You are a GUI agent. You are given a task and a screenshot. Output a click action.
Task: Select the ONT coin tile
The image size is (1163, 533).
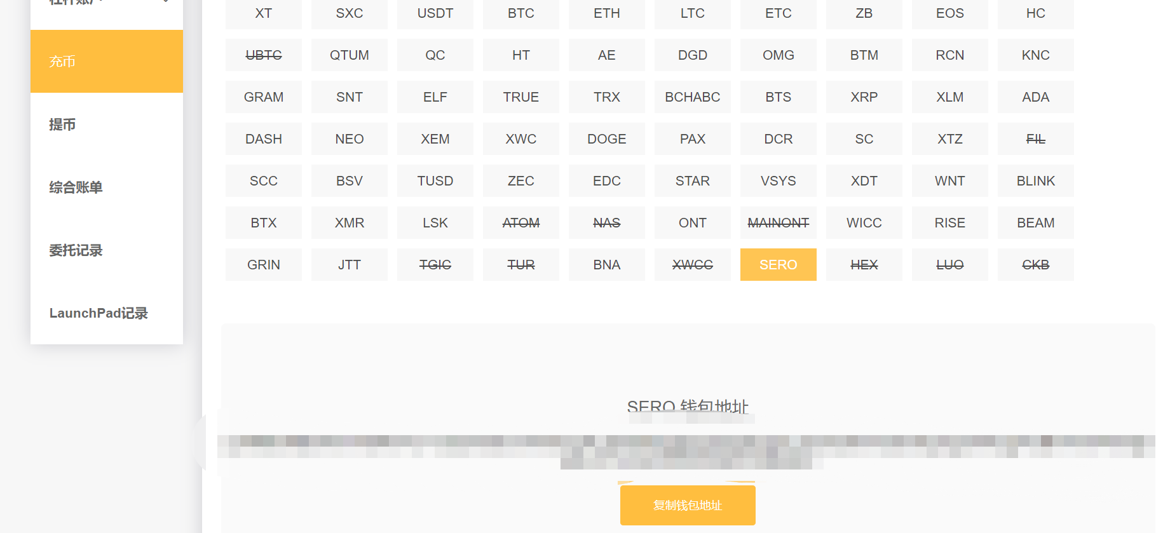pos(693,223)
